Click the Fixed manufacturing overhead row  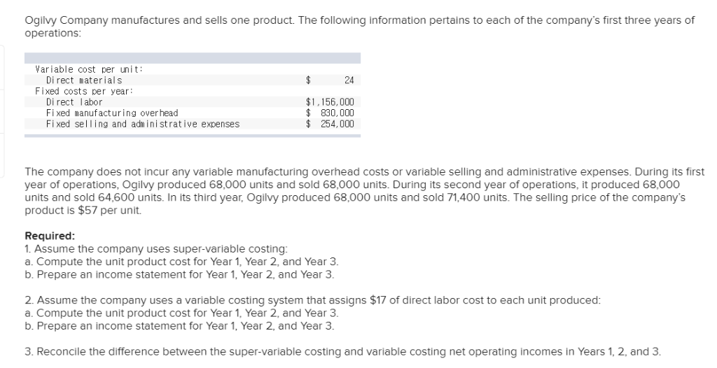pyautogui.click(x=193, y=113)
